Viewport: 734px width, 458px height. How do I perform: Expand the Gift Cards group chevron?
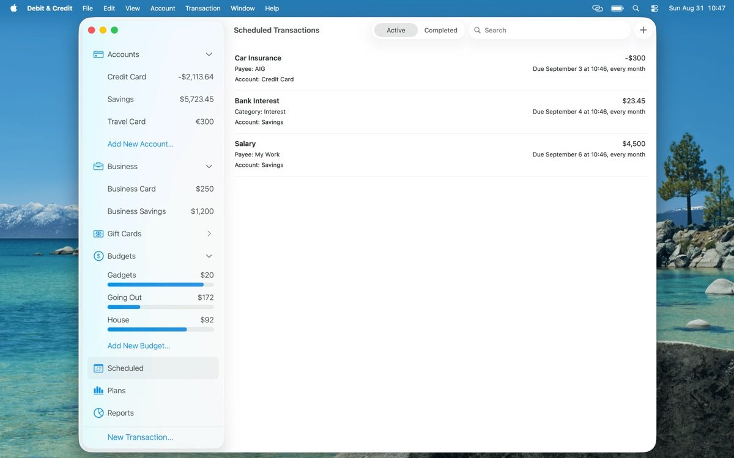pos(209,234)
